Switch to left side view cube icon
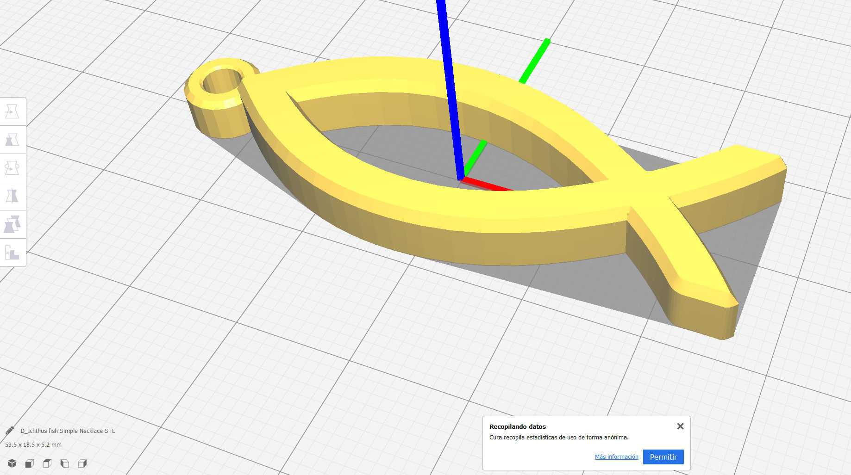The height and width of the screenshot is (475, 851). 65,463
